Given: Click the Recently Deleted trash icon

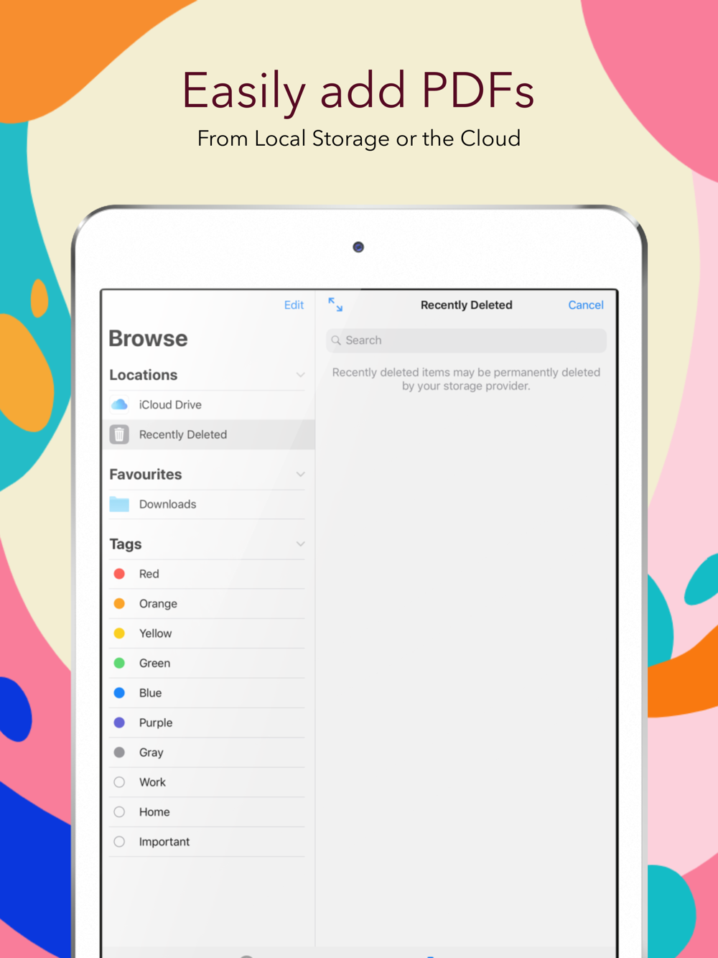Looking at the screenshot, I should coord(119,434).
